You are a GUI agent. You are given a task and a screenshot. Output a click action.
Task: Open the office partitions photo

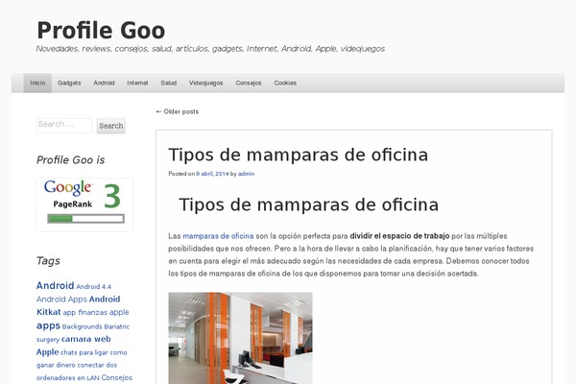(x=240, y=338)
